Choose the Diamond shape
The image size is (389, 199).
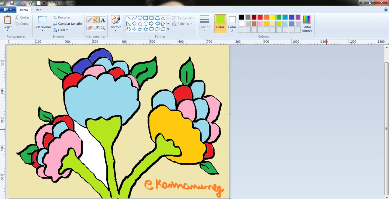click(x=134, y=24)
